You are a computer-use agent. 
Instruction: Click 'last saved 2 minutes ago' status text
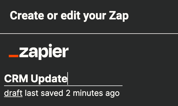point(72,93)
